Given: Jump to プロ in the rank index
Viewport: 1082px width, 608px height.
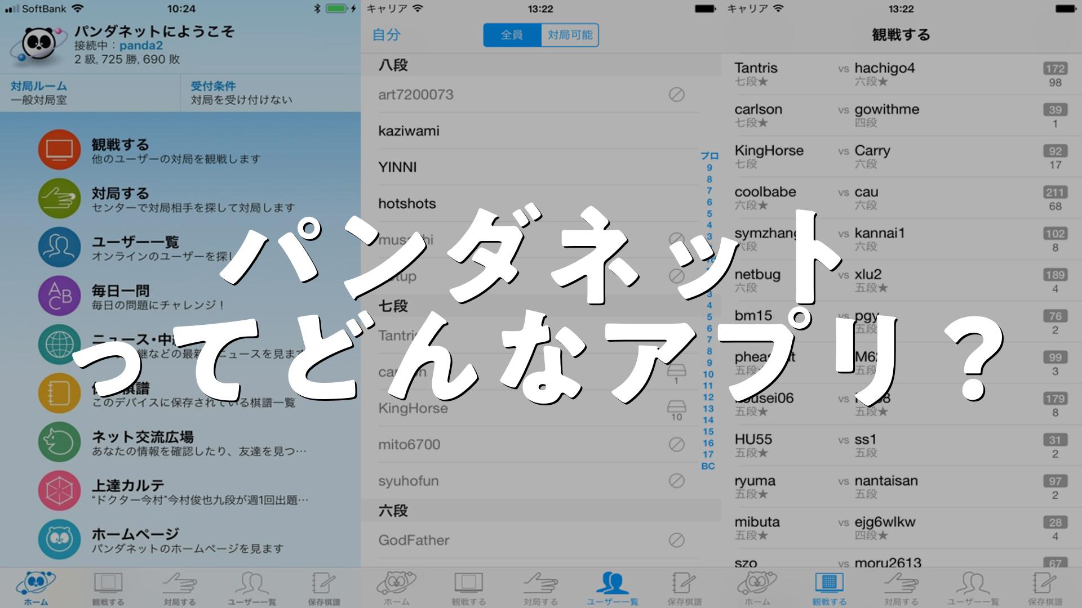Looking at the screenshot, I should point(709,156).
